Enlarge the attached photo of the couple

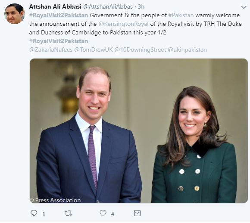click(139, 131)
